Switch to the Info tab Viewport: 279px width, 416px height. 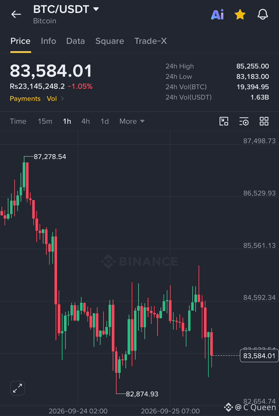point(48,41)
